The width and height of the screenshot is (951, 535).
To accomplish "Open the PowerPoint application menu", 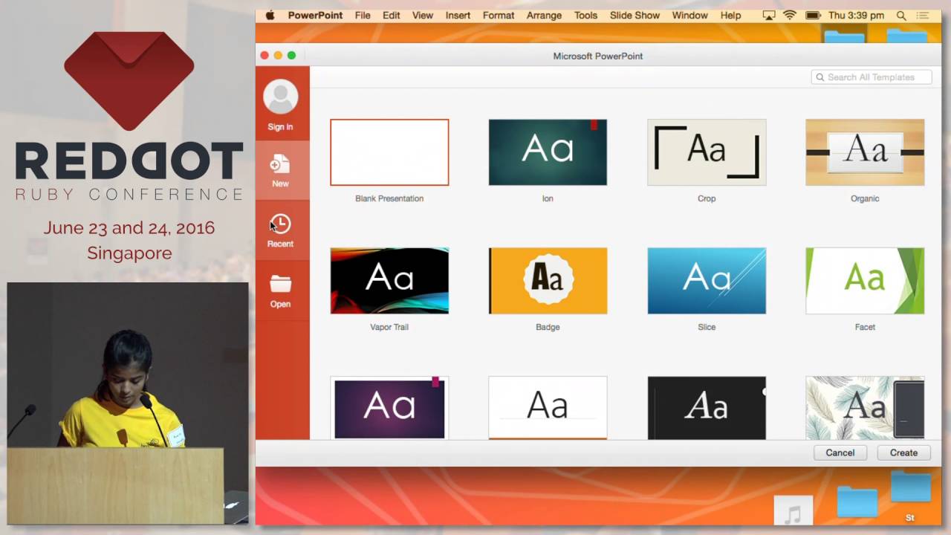I will point(315,15).
